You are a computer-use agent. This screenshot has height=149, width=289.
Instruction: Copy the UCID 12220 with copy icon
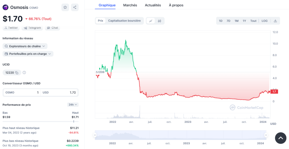click(17, 73)
